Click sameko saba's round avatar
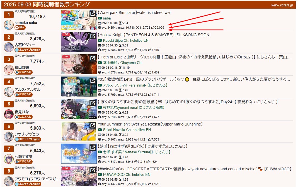This screenshot has width=298, height=187. click(x=9, y=25)
